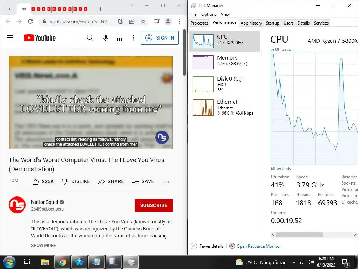Image resolution: width=358 pixels, height=269 pixels.
Task: Collapse Task Manager with Fewer details
Action: coord(207,246)
